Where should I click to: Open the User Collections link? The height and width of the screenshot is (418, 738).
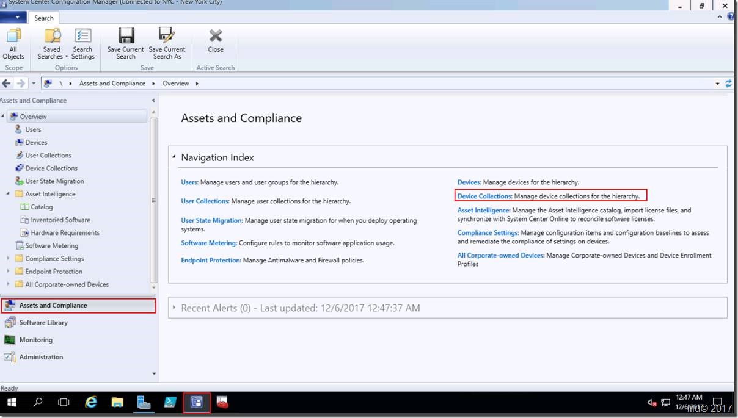(205, 201)
